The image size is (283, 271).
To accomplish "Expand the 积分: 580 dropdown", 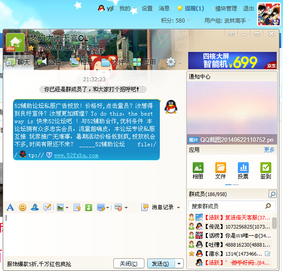I will (x=188, y=20).
